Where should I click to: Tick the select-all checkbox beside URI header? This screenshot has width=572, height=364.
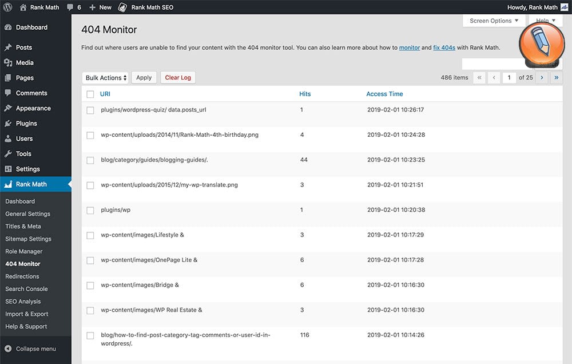(90, 94)
